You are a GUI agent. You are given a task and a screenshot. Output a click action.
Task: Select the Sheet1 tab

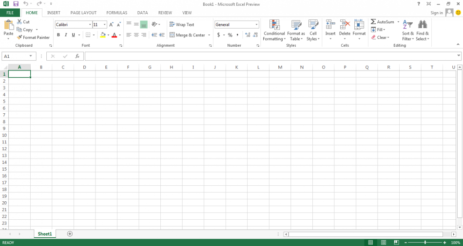45,234
